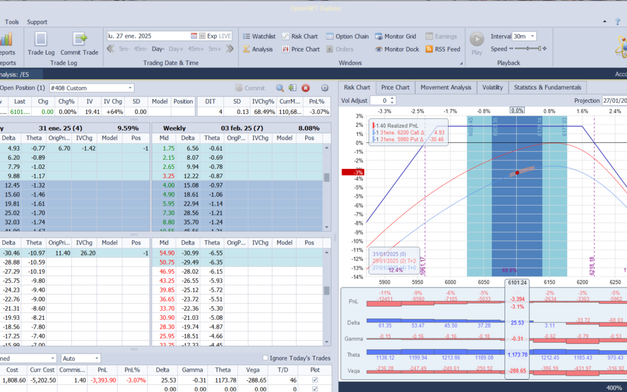Screen dimensions: 627x392
Task: Open the Analysis window
Action: pos(258,49)
